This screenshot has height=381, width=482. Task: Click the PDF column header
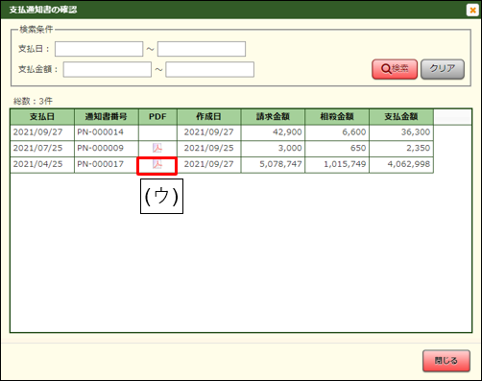point(157,117)
